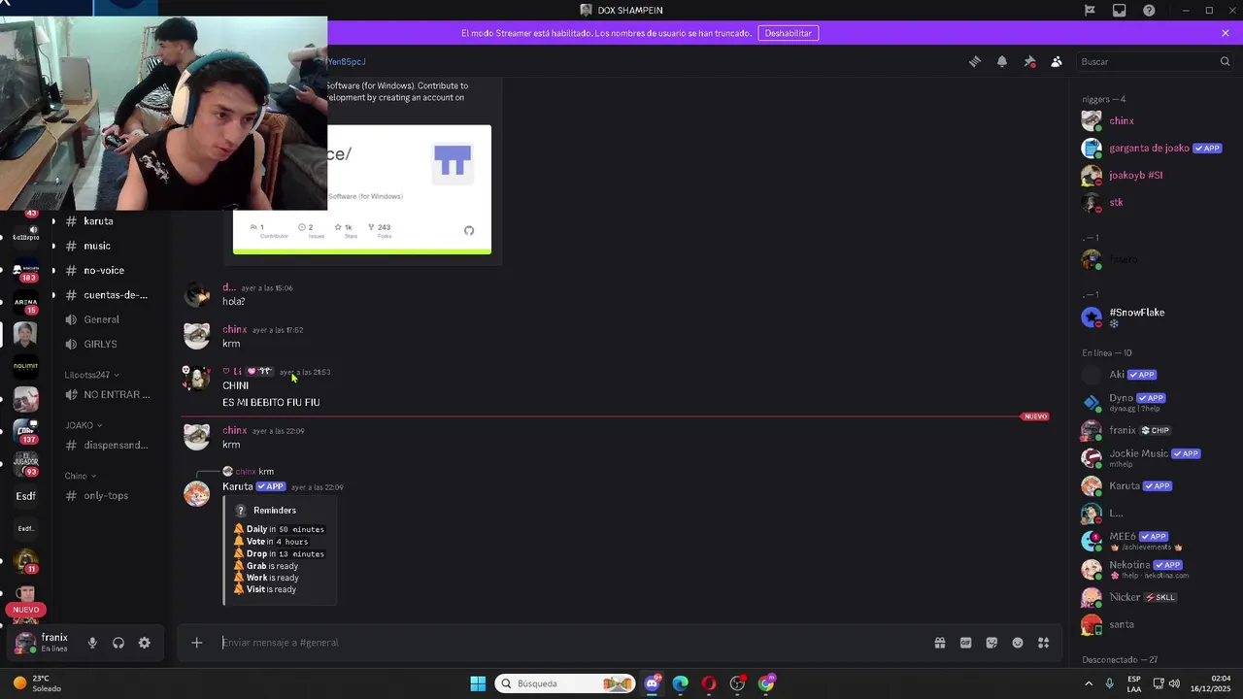Open the checkpoint flag icon in title bar
The image size is (1243, 699).
click(1090, 11)
